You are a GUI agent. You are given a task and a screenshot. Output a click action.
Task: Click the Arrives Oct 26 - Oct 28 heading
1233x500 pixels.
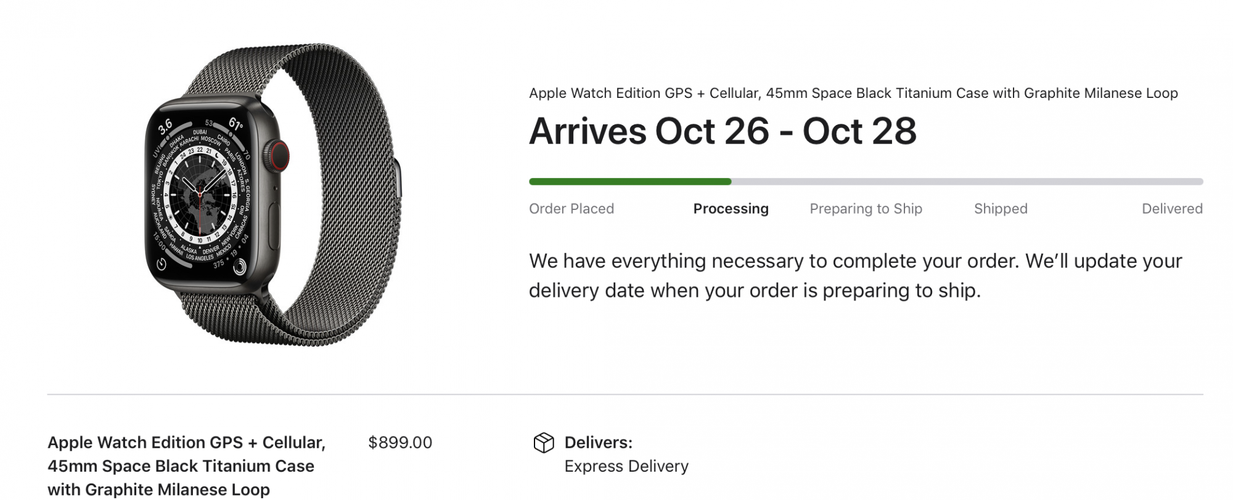[x=723, y=131]
